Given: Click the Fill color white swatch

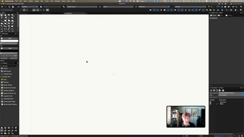Looking at the screenshot, I should (9, 41).
